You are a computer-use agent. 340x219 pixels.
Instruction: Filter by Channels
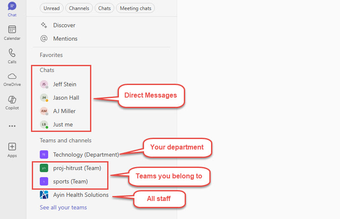(79, 8)
